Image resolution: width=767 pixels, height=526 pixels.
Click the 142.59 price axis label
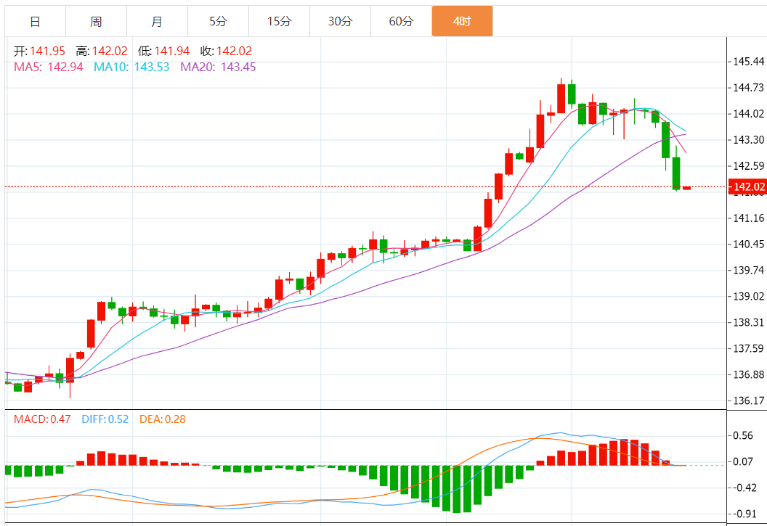pyautogui.click(x=748, y=166)
